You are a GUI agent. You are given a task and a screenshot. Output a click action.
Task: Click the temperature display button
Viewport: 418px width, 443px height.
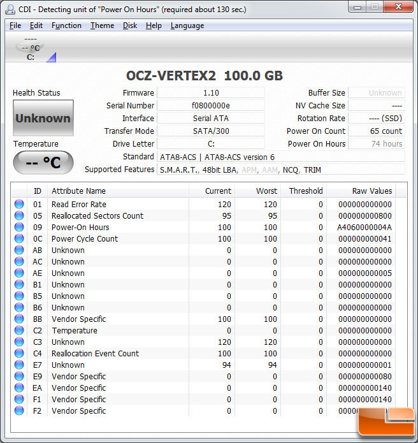tap(43, 163)
